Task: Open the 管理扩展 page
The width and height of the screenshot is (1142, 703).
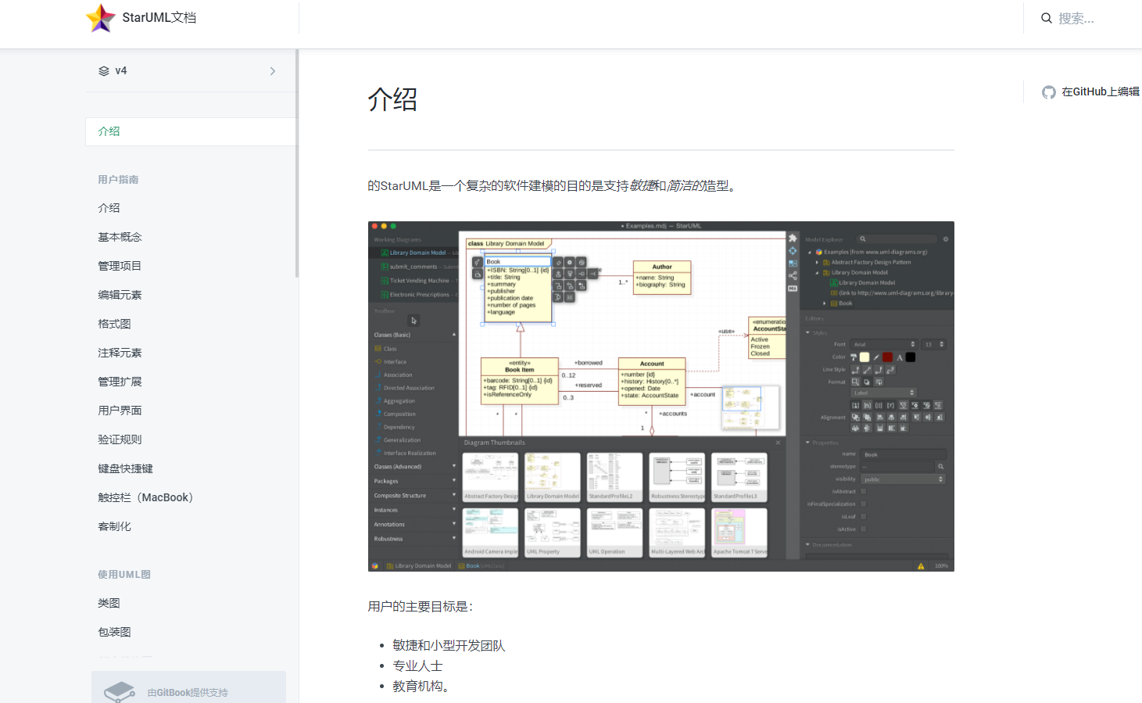Action: 120,382
